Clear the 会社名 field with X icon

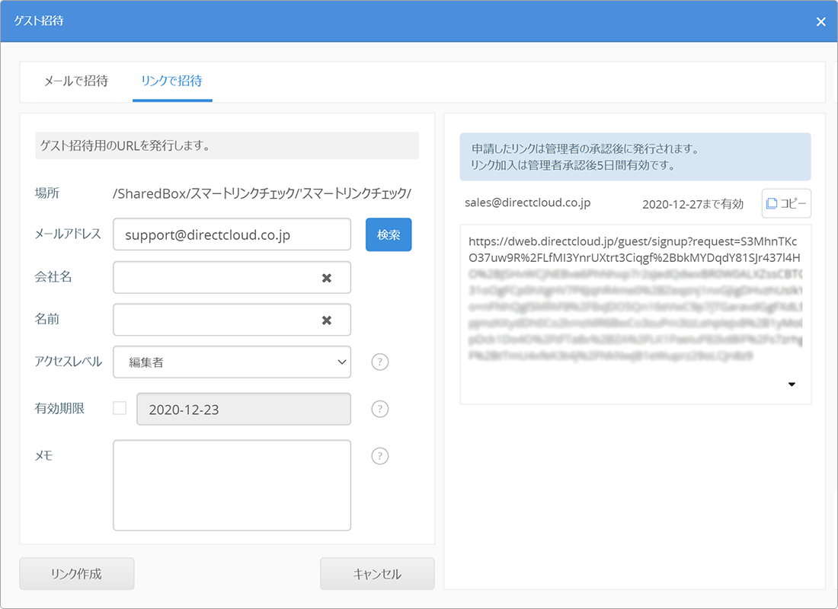pos(327,278)
